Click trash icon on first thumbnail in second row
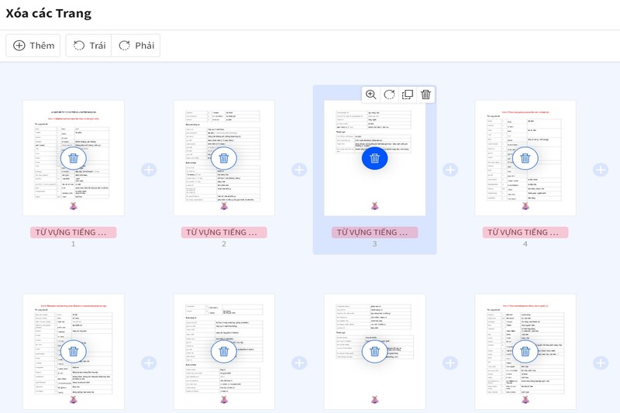Screen dimensions: 620x413 (x=74, y=352)
